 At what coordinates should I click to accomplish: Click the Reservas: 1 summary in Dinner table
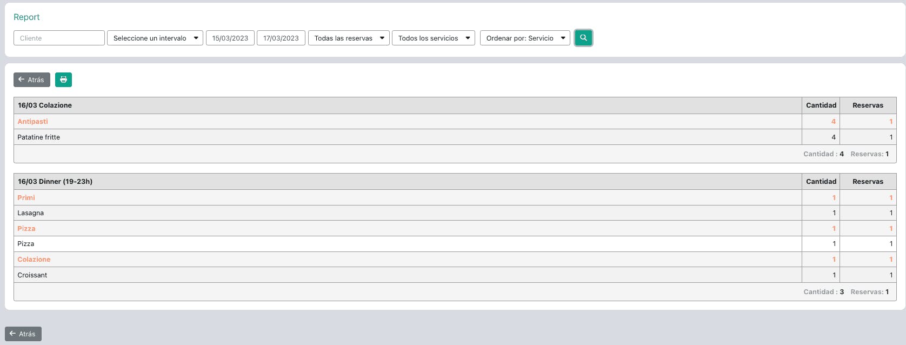click(x=870, y=292)
